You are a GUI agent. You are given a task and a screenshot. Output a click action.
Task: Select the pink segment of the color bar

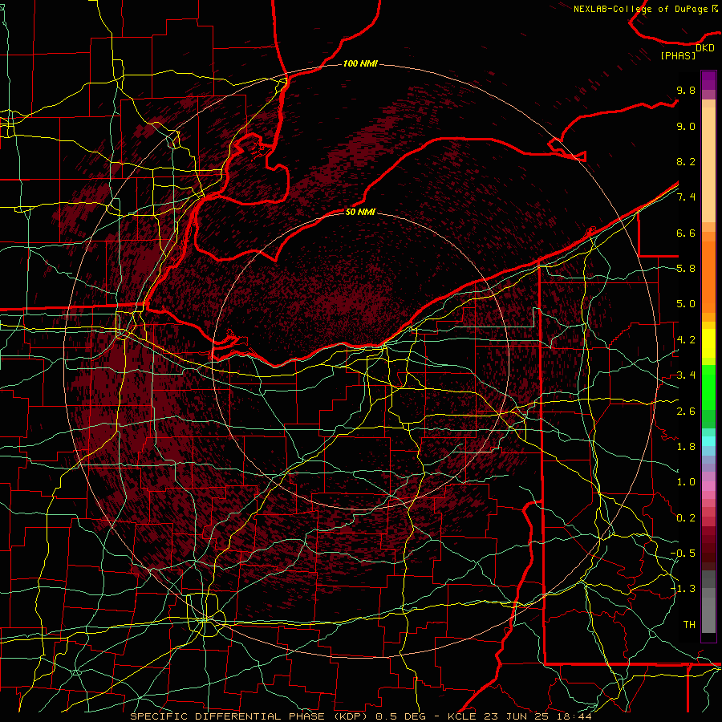pyautogui.click(x=708, y=486)
